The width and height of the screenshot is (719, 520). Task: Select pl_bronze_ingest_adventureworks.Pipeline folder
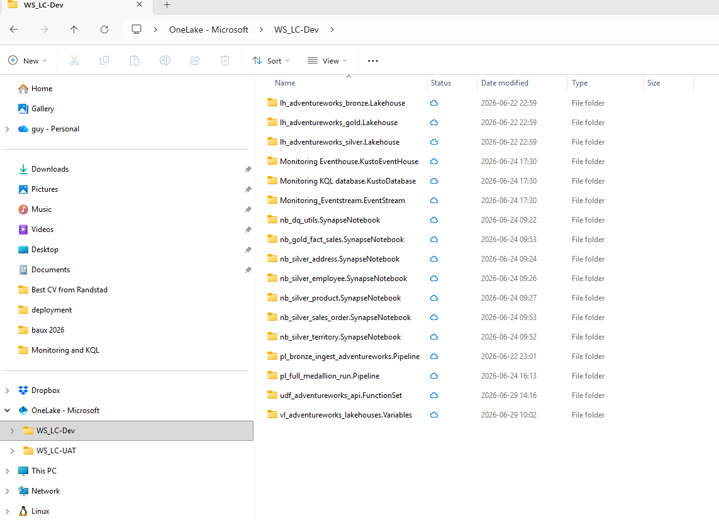point(349,356)
